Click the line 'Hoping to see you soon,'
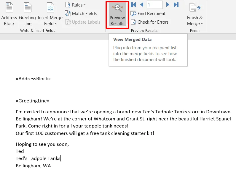 42,144
